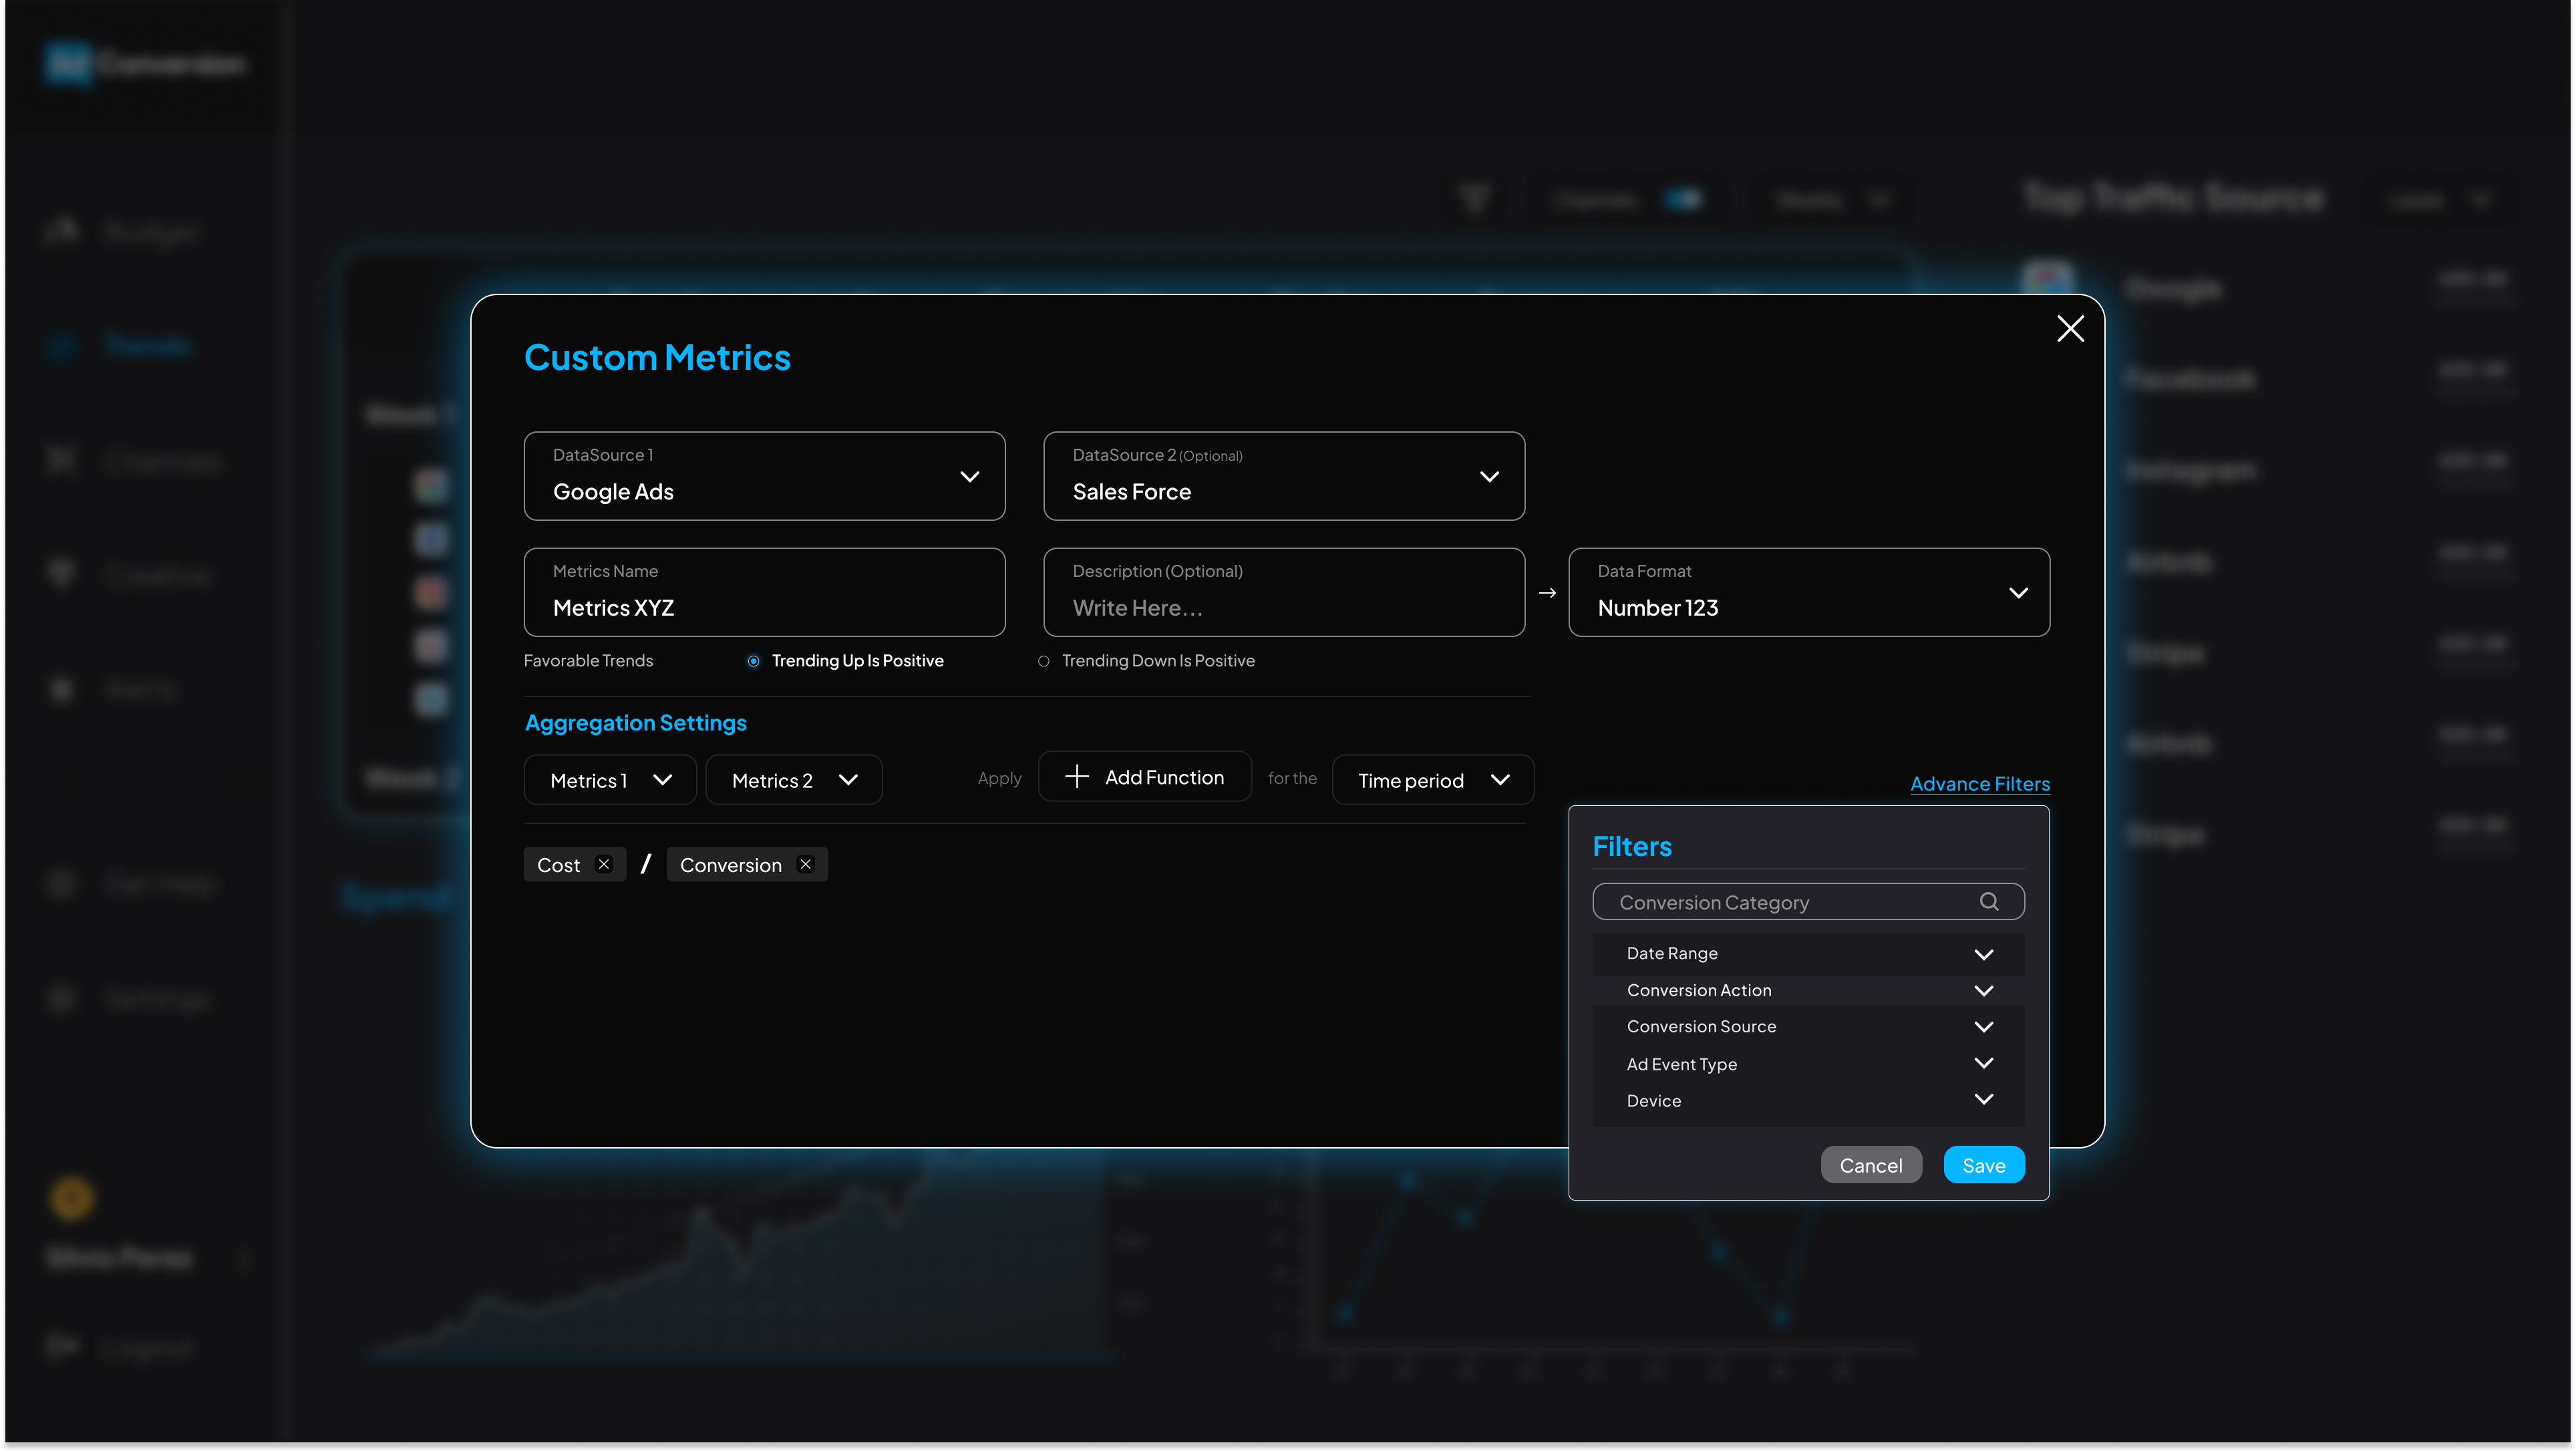This screenshot has height=1453, width=2576.
Task: Open the Advance Filters link
Action: (1980, 783)
